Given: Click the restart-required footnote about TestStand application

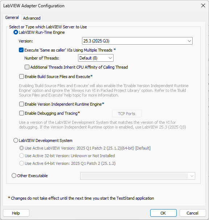Looking at the screenshot, I should click(81, 198).
